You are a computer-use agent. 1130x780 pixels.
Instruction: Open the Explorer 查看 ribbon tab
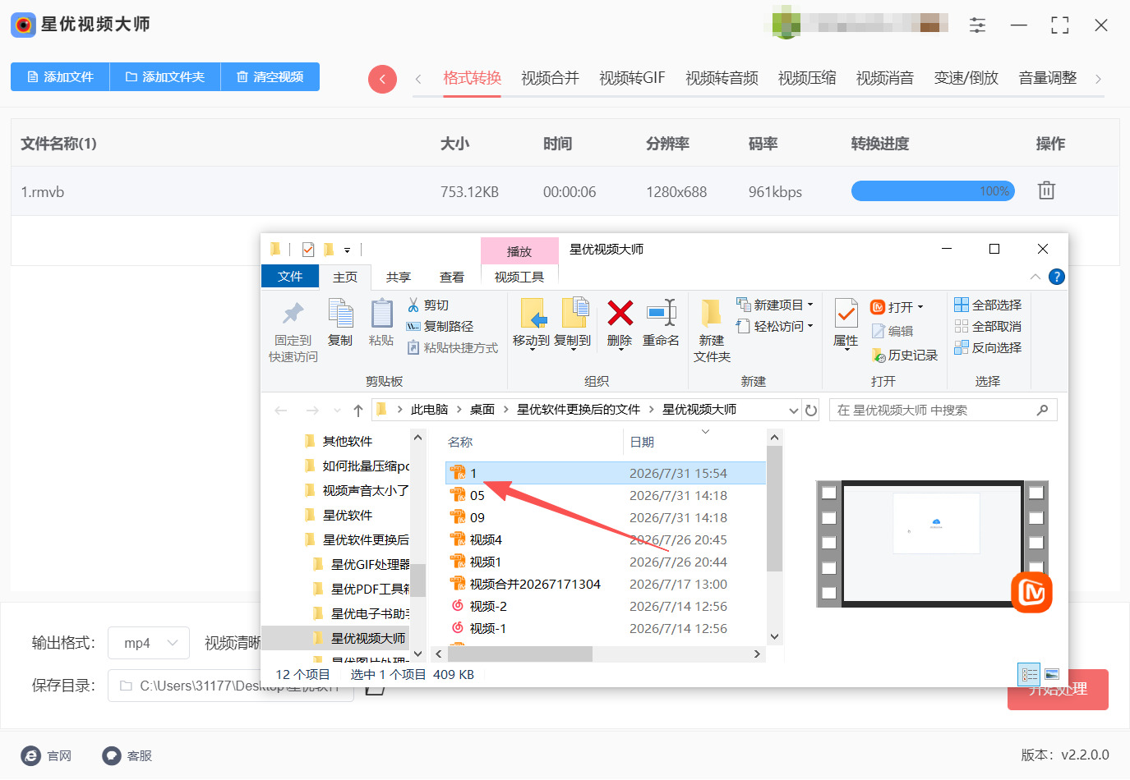452,278
